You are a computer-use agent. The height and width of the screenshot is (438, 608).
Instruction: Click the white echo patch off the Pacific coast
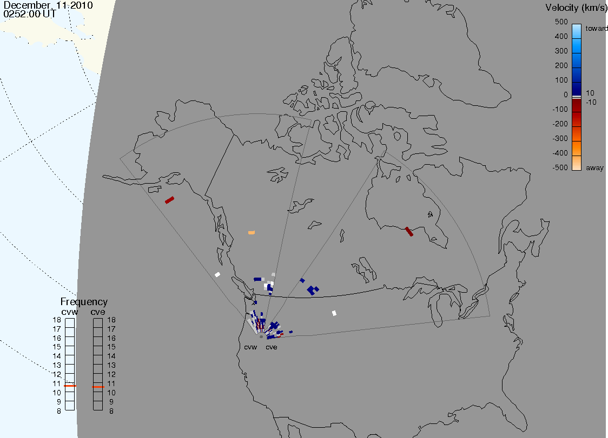click(x=217, y=274)
